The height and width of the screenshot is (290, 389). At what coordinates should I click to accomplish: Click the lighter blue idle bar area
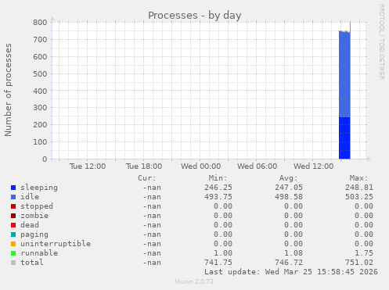pos(344,74)
